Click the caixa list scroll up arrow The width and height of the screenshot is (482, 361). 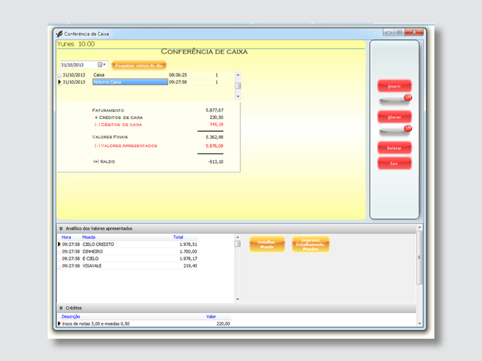click(x=238, y=75)
